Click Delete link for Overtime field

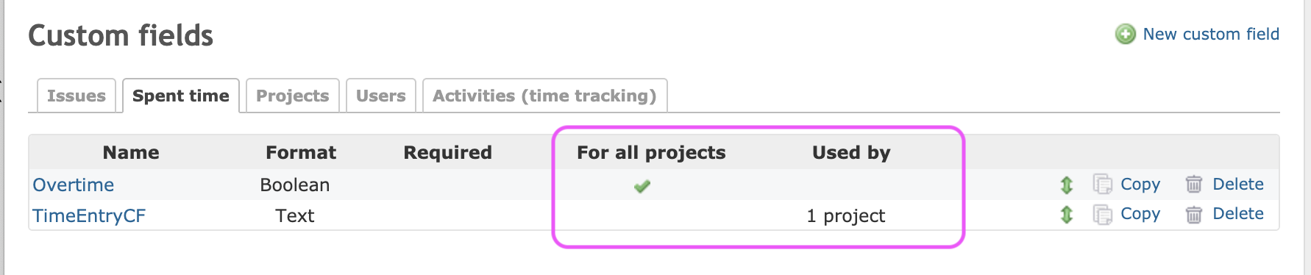pos(1238,184)
